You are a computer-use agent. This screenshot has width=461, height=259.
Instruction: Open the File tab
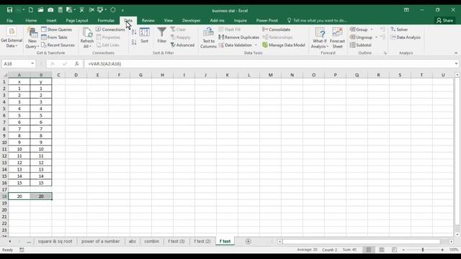pos(9,21)
